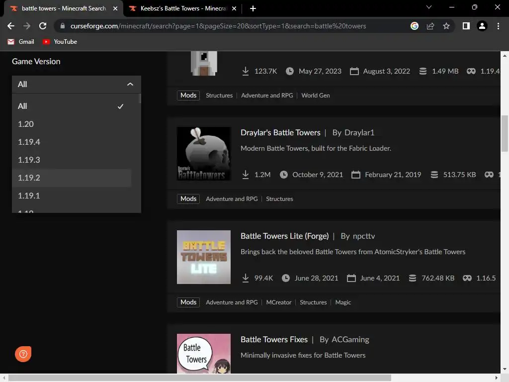This screenshot has height=382, width=509.
Task: Click scroll-down arrow on page scrollbar
Action: tap(505, 370)
